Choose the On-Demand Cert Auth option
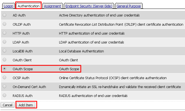185x111 pixels. tap(5, 86)
